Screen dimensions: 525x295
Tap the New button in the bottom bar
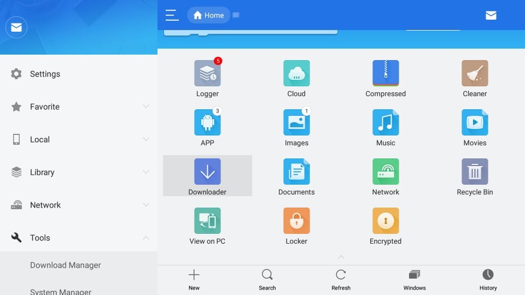tap(194, 280)
